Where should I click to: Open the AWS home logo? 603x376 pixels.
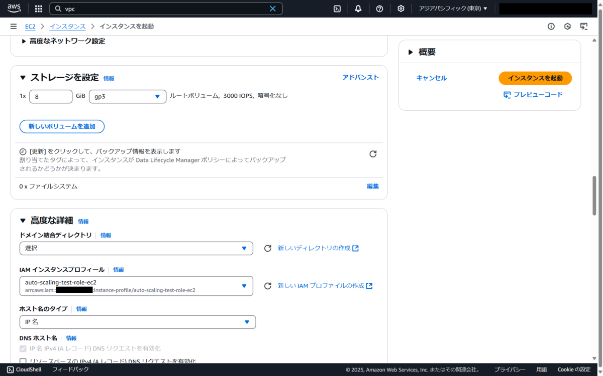(14, 9)
